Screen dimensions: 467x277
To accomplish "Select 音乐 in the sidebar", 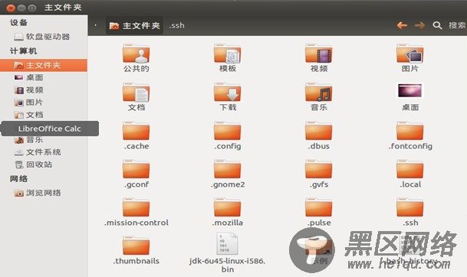I will click(44, 140).
